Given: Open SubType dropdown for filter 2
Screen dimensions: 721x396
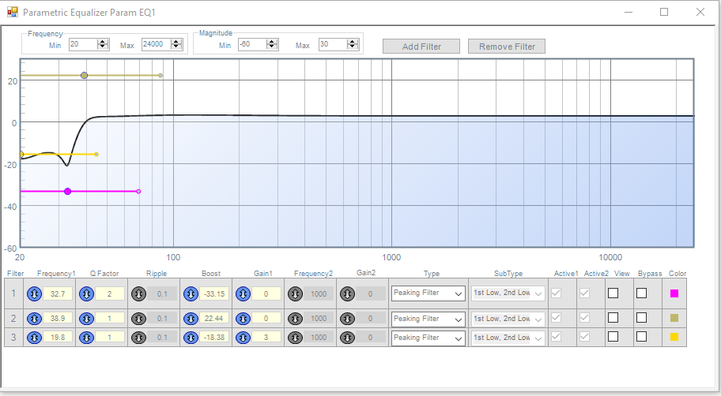Looking at the screenshot, I should (508, 319).
